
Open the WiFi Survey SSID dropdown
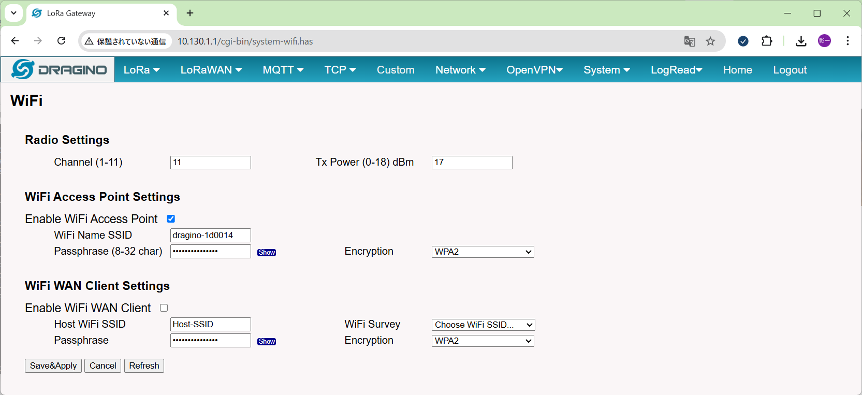point(483,325)
